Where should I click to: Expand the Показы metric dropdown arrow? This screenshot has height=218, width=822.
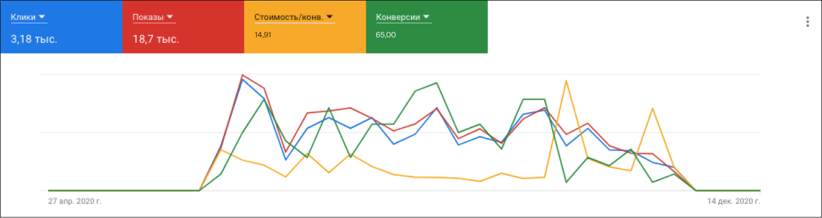pyautogui.click(x=170, y=17)
